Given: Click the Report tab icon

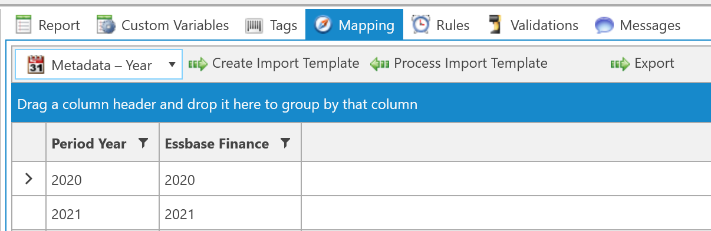Looking at the screenshot, I should 23,25.
